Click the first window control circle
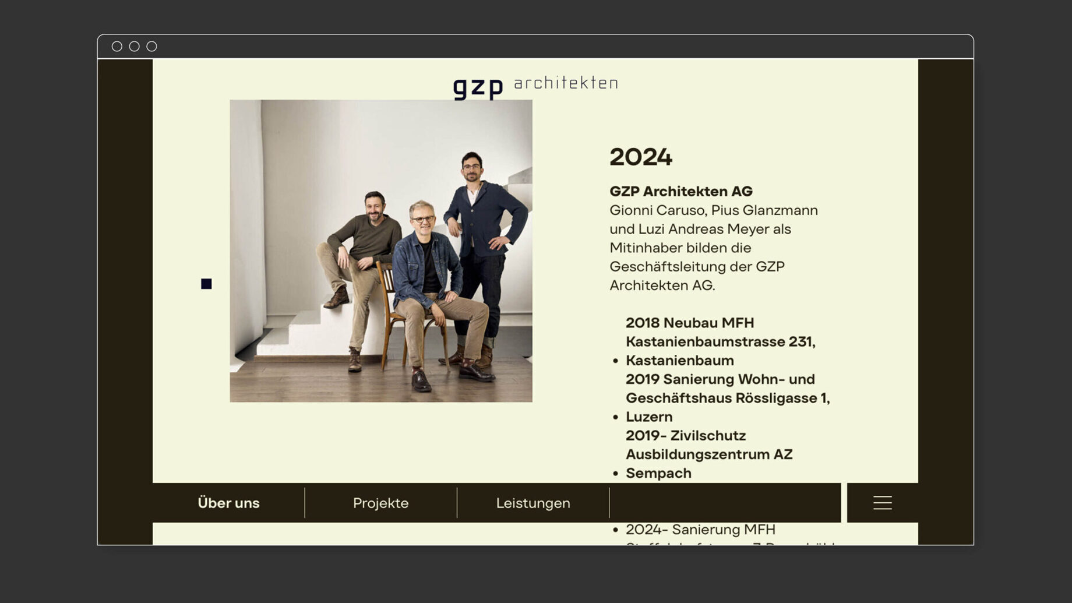The height and width of the screenshot is (603, 1072). (117, 47)
